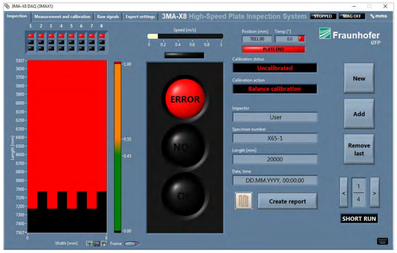This screenshot has width=397, height=253.
Task: Click the mms icon in header
Action: point(379,16)
